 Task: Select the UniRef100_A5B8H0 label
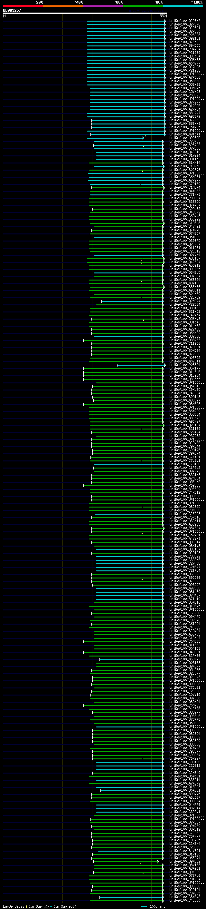pos(184,81)
